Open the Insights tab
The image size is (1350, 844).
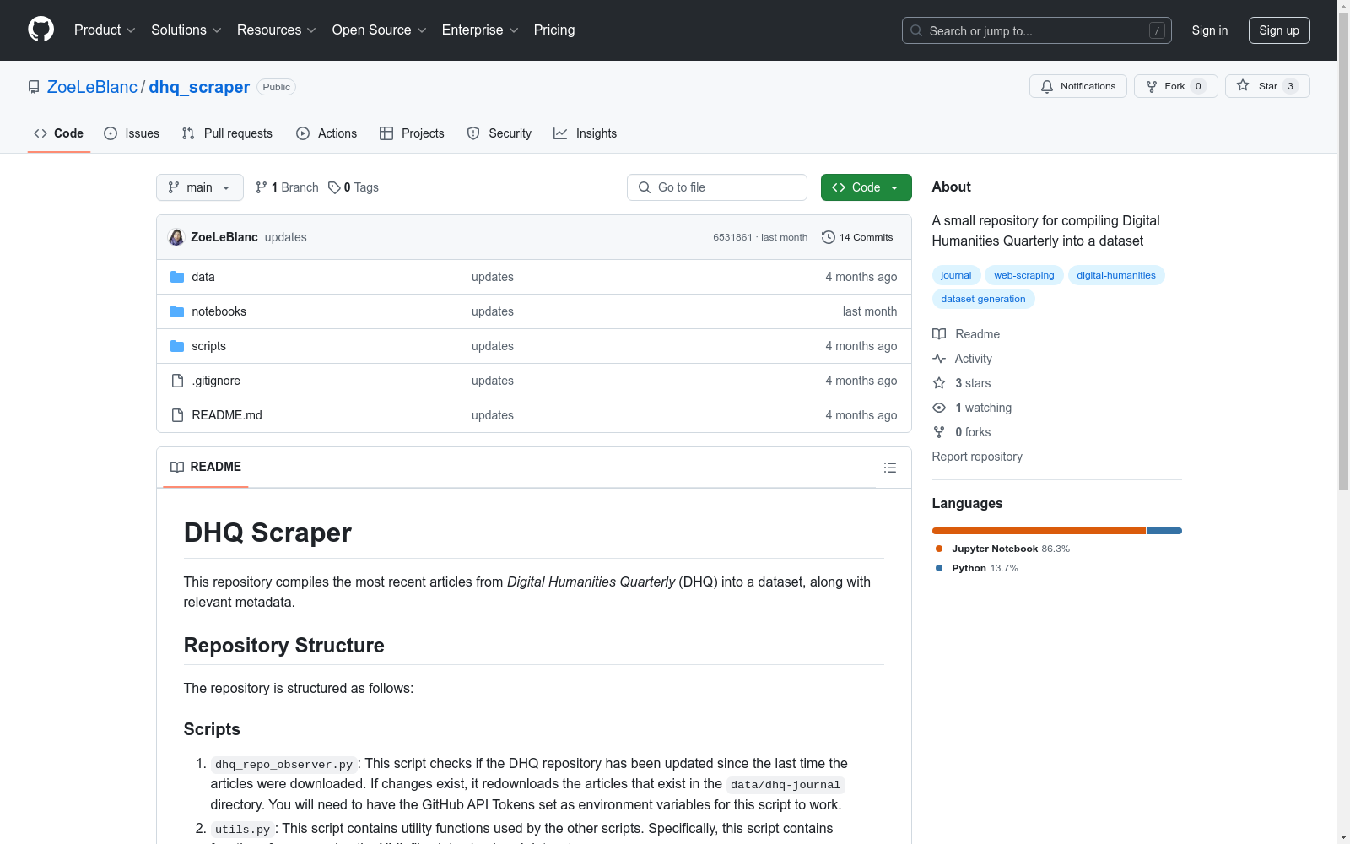point(586,133)
